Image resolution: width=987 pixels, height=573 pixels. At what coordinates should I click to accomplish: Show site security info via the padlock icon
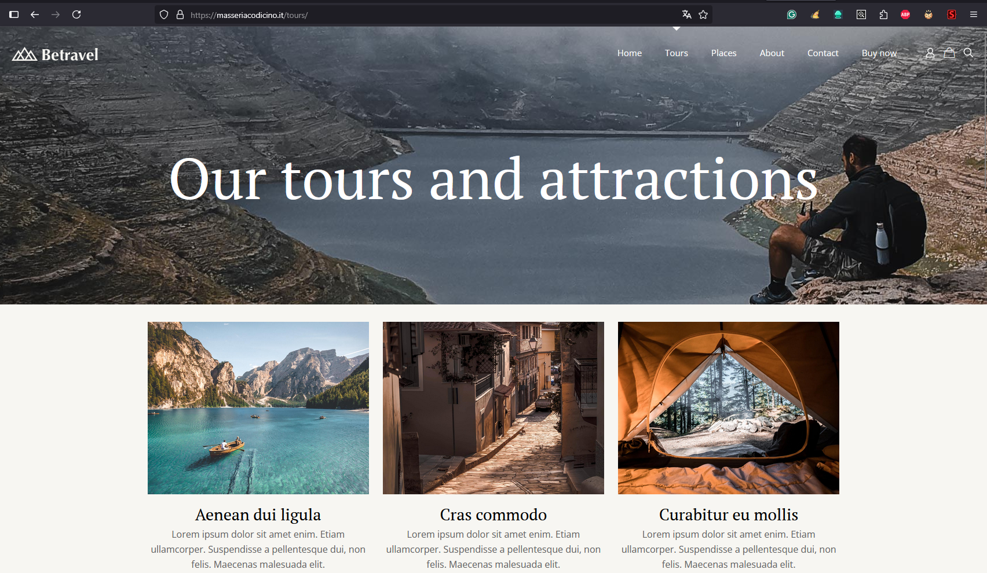click(180, 14)
